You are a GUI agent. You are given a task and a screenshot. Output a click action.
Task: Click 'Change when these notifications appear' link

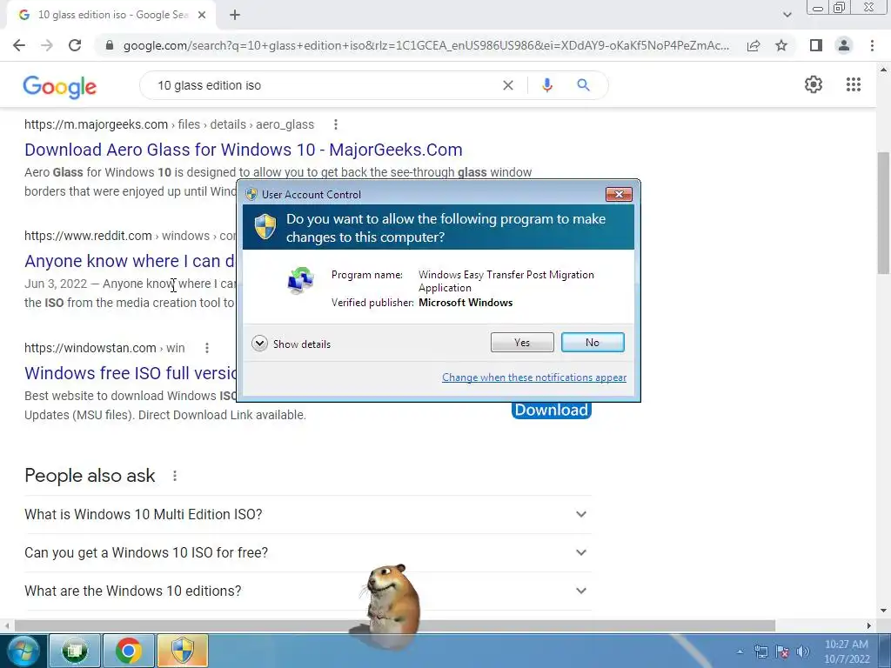click(x=534, y=377)
